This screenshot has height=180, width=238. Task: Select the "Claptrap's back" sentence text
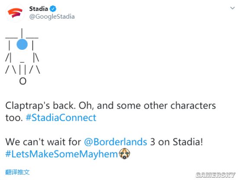click(x=40, y=106)
